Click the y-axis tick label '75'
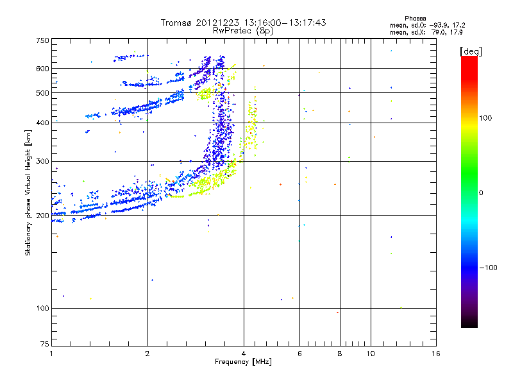Image resolution: width=513 pixels, height=385 pixels. [x=45, y=344]
